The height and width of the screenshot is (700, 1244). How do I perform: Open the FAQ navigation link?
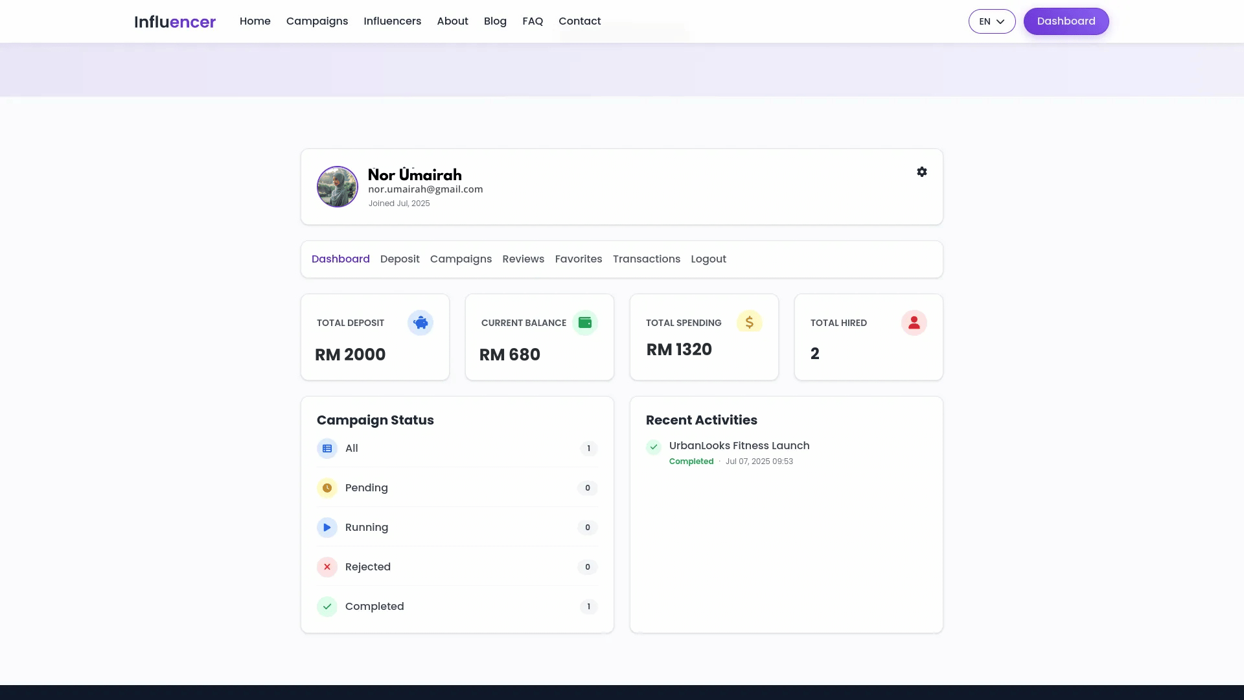(x=532, y=21)
